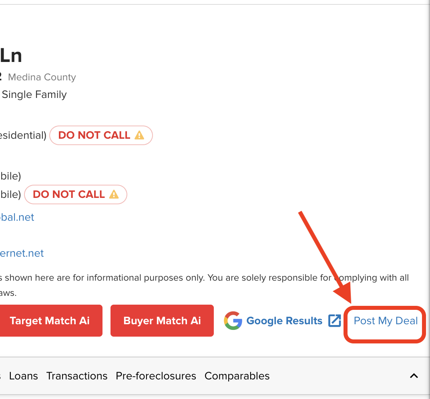Open the Loans tab
Image resolution: width=430 pixels, height=399 pixels.
coord(24,376)
